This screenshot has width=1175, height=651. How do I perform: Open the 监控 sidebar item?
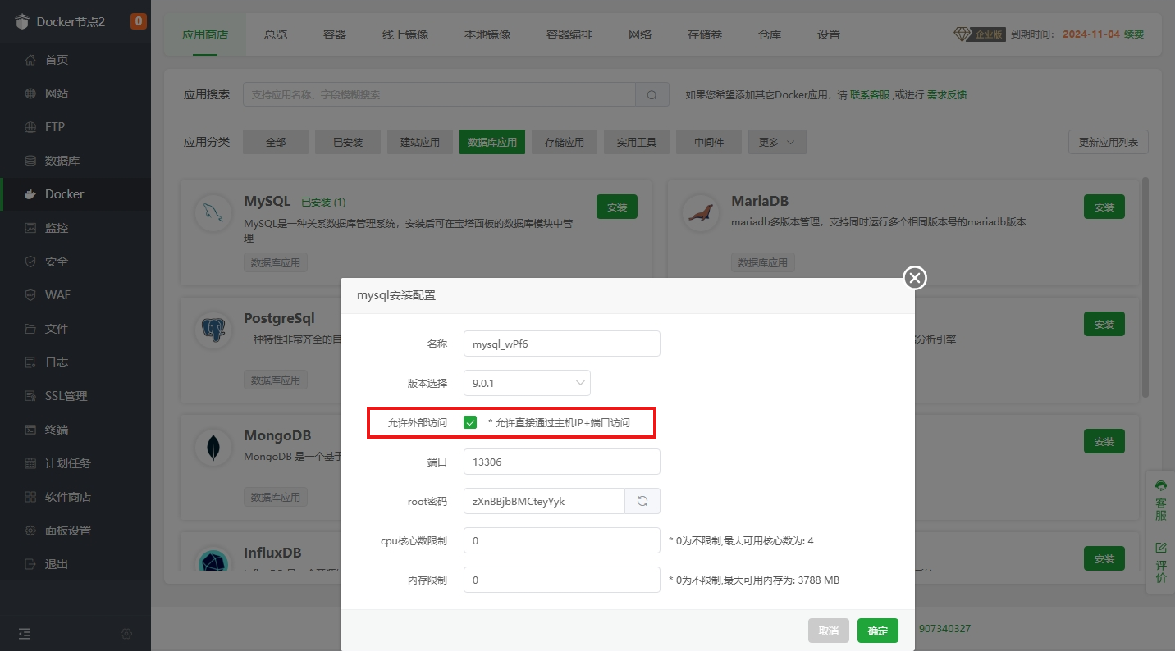point(75,228)
